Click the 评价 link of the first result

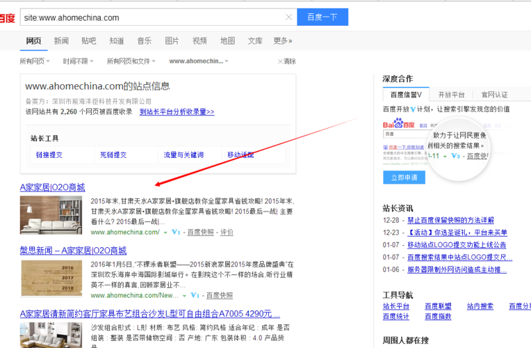tap(227, 232)
